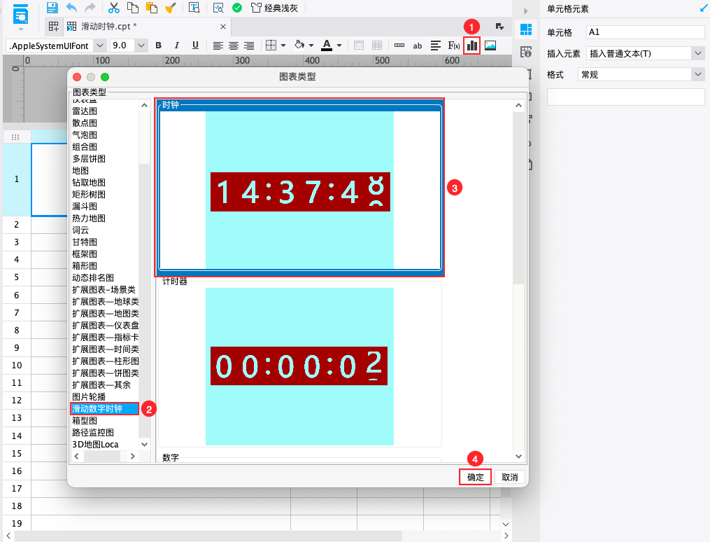Click the insert image icon
Viewport: 710px width, 542px height.
490,46
